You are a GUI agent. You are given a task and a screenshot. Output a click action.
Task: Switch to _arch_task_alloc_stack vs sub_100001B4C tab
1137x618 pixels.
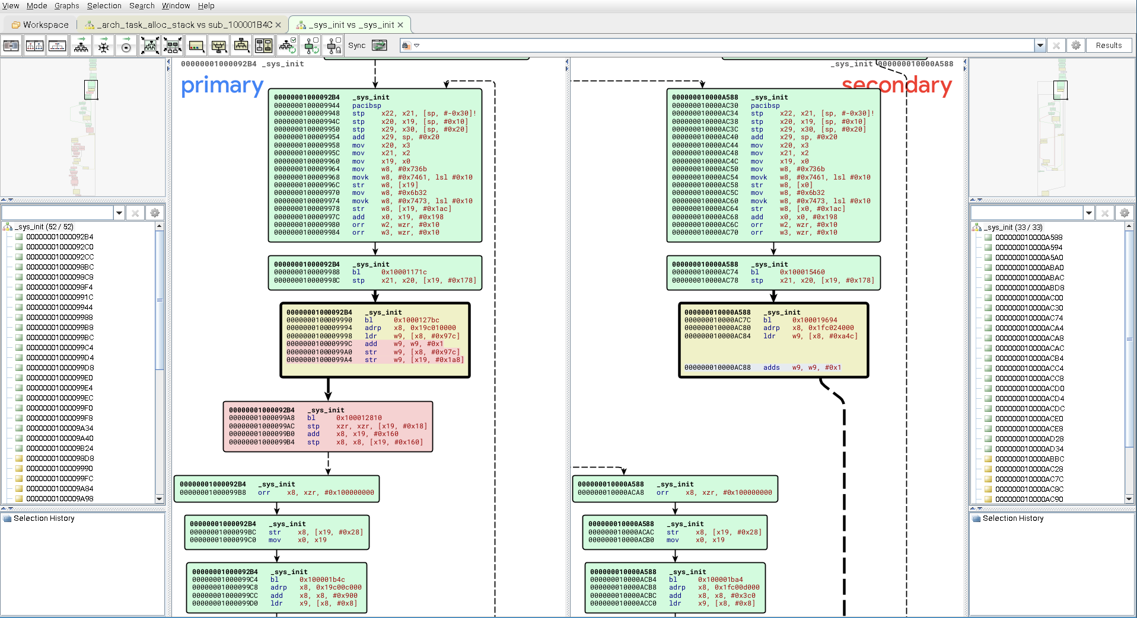[184, 25]
